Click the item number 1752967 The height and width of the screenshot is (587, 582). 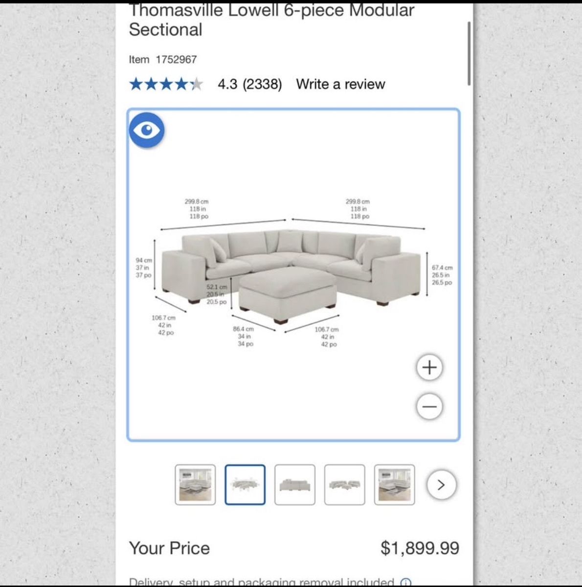176,60
